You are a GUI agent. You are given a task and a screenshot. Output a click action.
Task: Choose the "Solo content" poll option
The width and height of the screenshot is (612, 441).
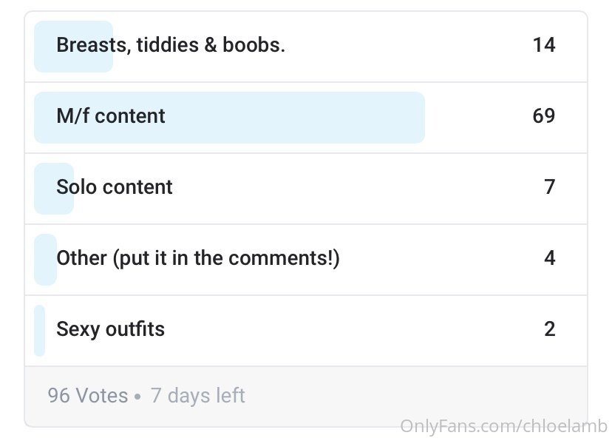coord(306,189)
